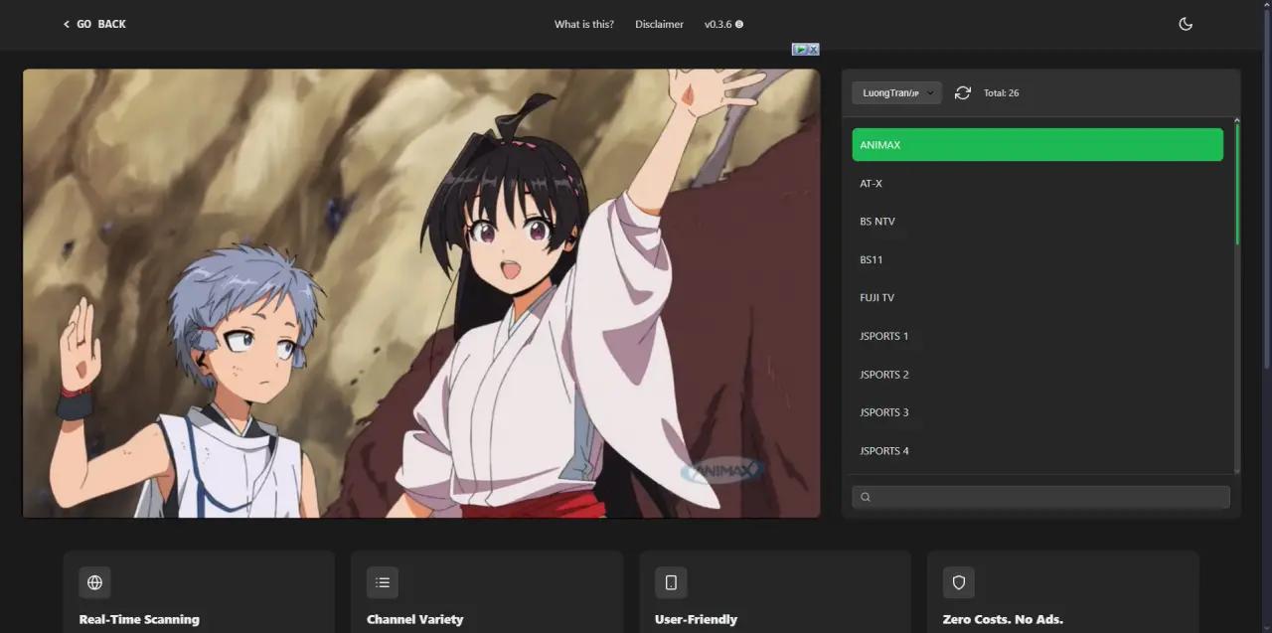Select the JSPORTS 2 channel
The image size is (1272, 633).
click(x=1037, y=375)
